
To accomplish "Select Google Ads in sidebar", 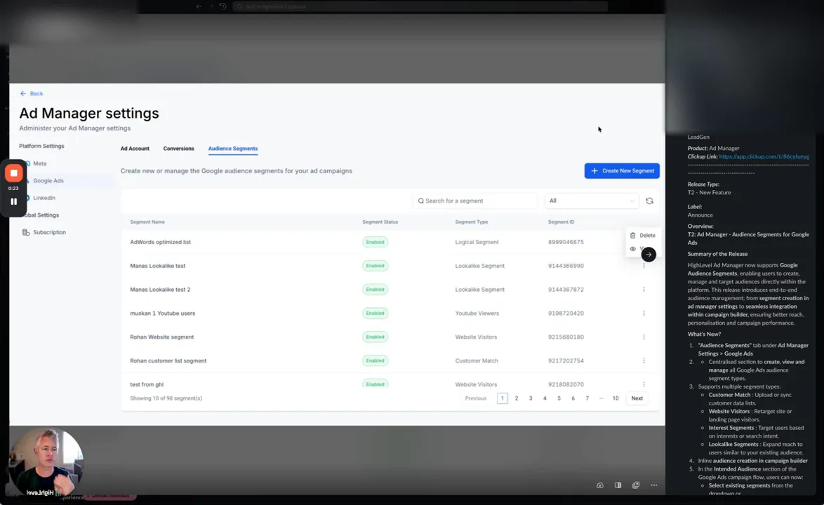I will pyautogui.click(x=48, y=180).
